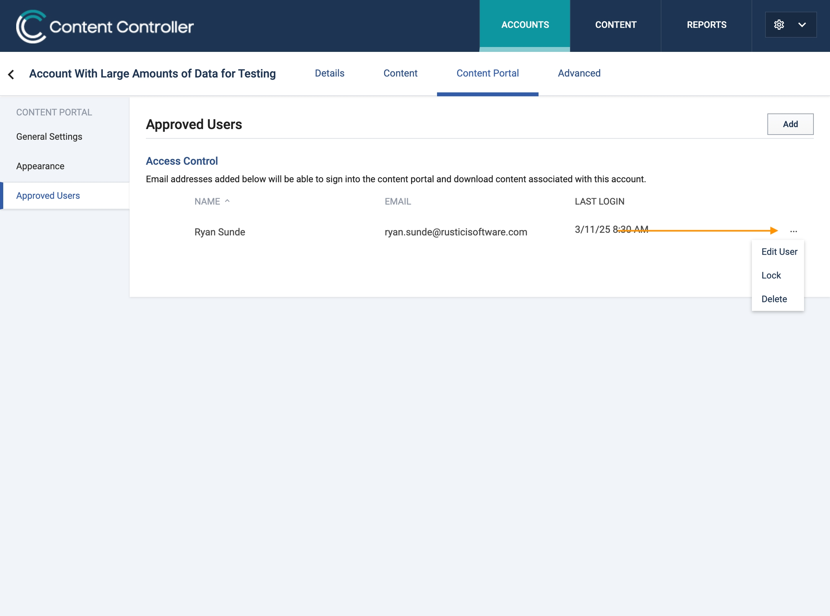Click the Add button
Image resolution: width=830 pixels, height=616 pixels.
[x=790, y=124]
